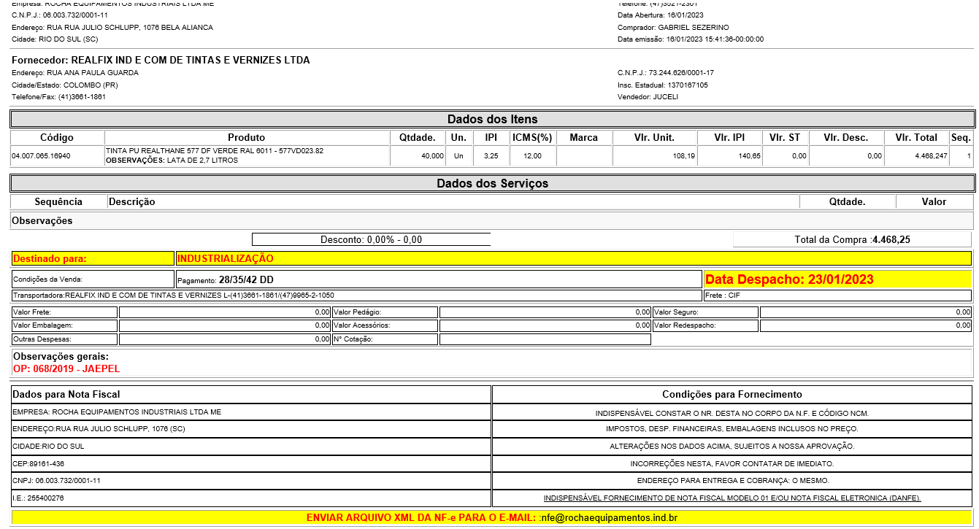Image resolution: width=979 pixels, height=529 pixels.
Task: Click the 'Vlr. Total' column header
Action: coord(916,137)
